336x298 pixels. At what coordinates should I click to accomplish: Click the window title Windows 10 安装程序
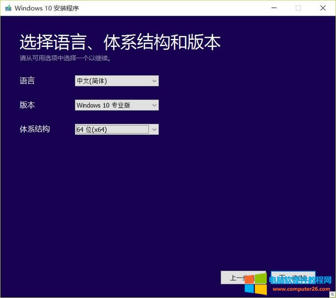pos(47,8)
